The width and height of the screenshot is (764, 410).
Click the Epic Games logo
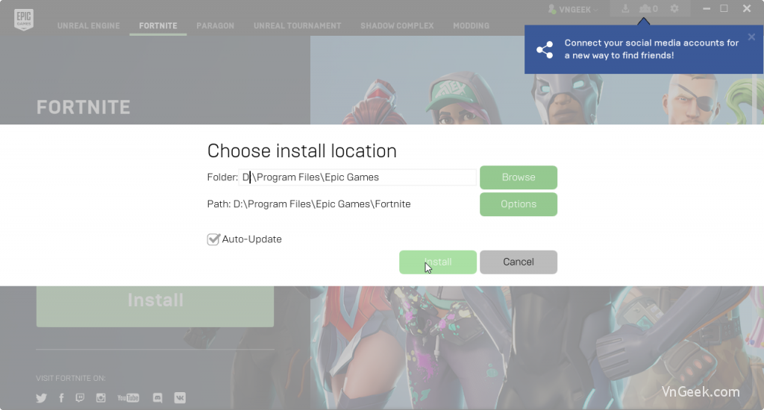[23, 19]
